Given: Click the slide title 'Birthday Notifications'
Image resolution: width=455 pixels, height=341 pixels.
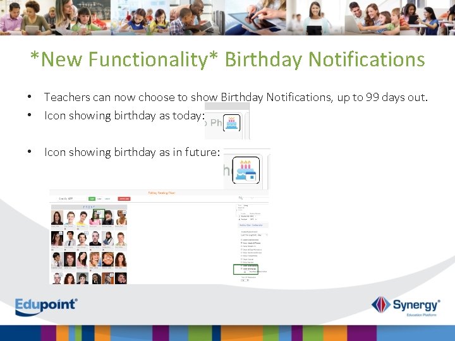Looking at the screenshot, I should 325,59.
